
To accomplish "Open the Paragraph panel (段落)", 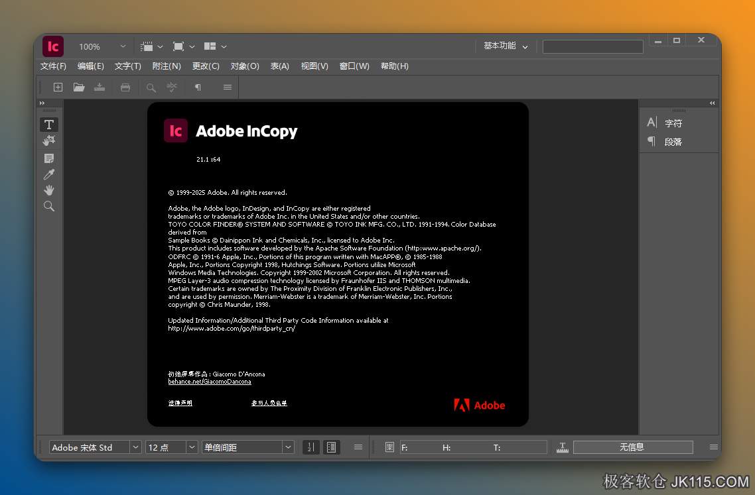I will 665,141.
